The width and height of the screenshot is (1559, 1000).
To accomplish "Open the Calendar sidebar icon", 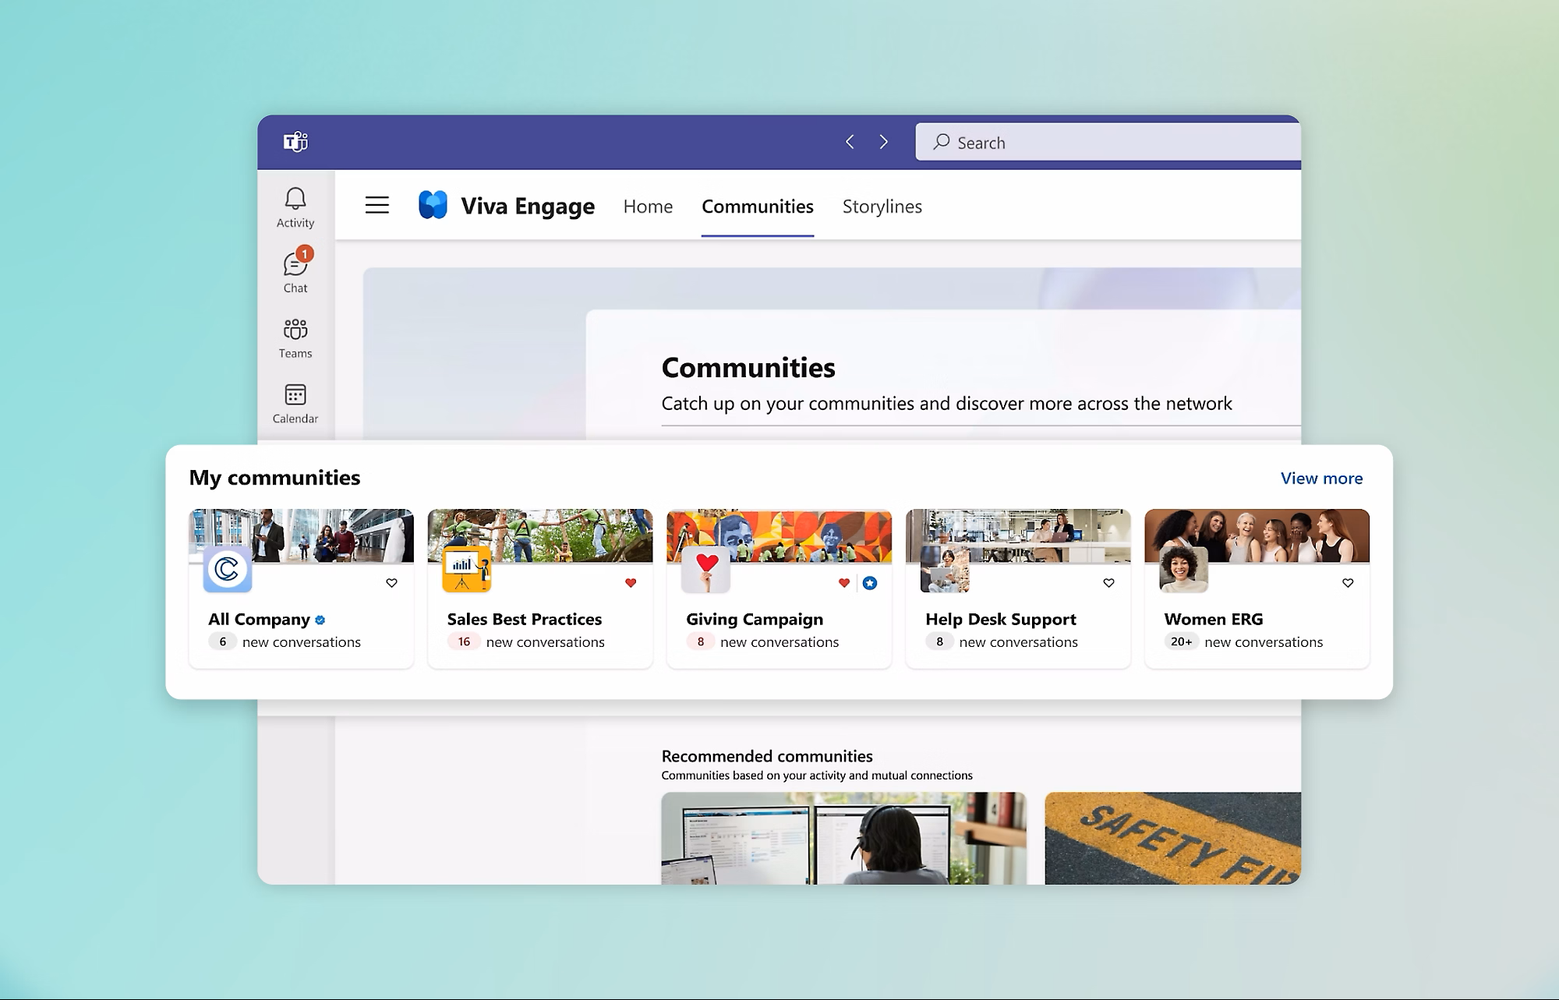I will [295, 402].
